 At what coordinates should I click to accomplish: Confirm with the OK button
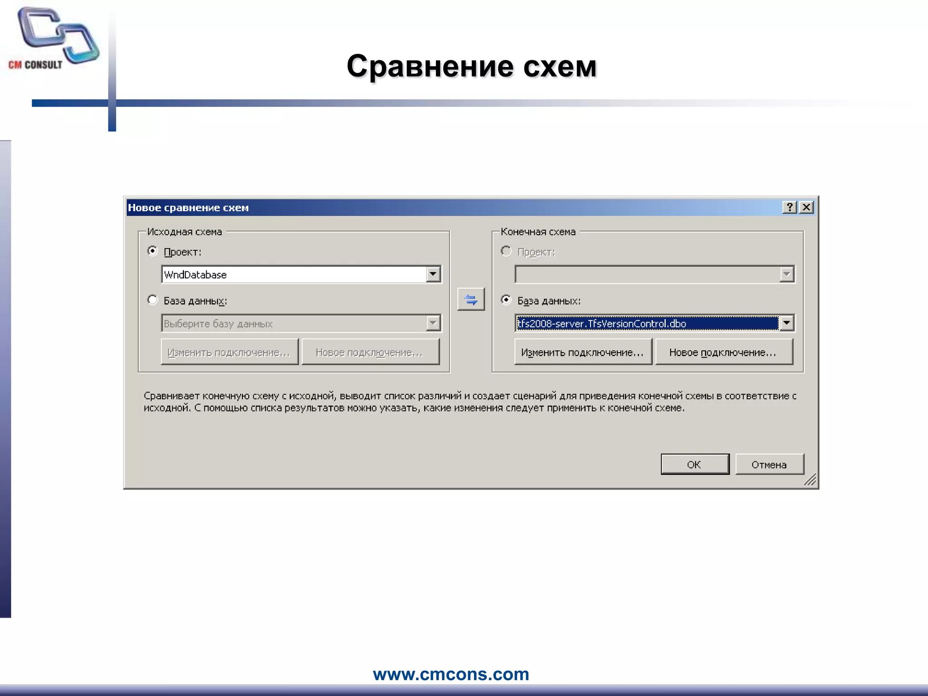(x=695, y=464)
